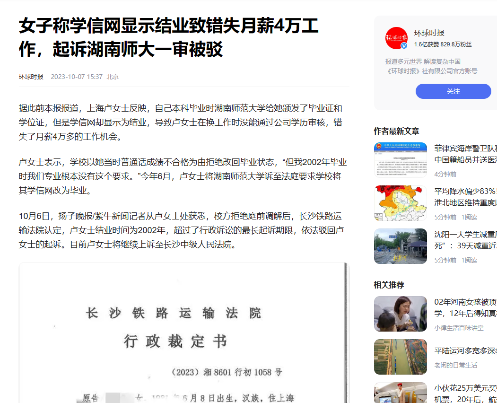Follow the author with 关注 button
This screenshot has width=497, height=403.
(453, 91)
